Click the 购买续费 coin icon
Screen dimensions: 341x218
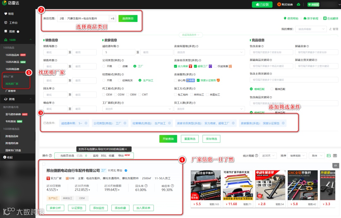click(279, 4)
